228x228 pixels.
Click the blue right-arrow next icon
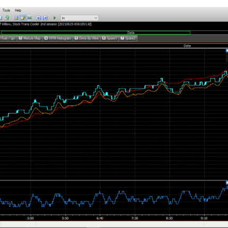46,18
